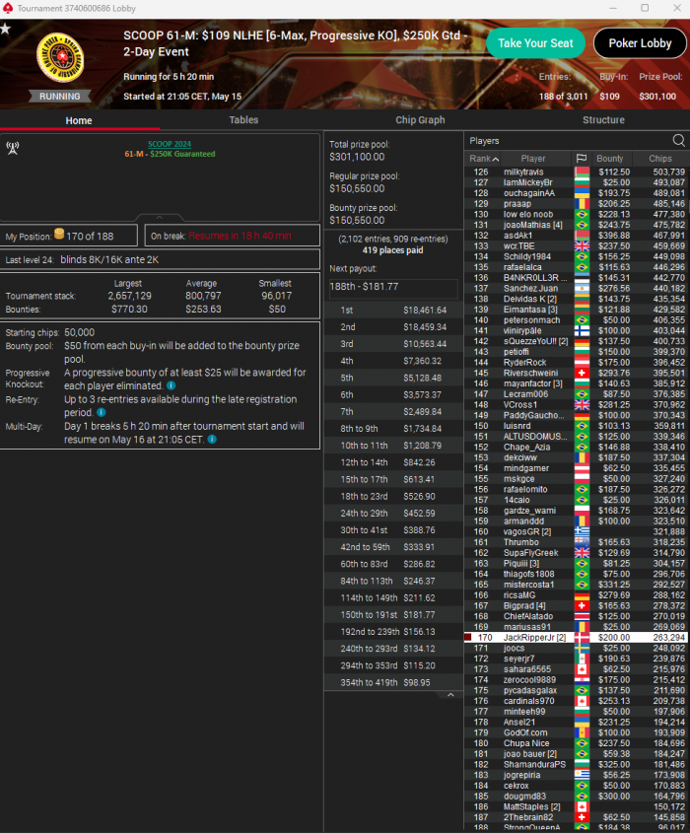Click the SCOOP tournament badge emblem
This screenshot has height=833, width=690.
coord(60,57)
